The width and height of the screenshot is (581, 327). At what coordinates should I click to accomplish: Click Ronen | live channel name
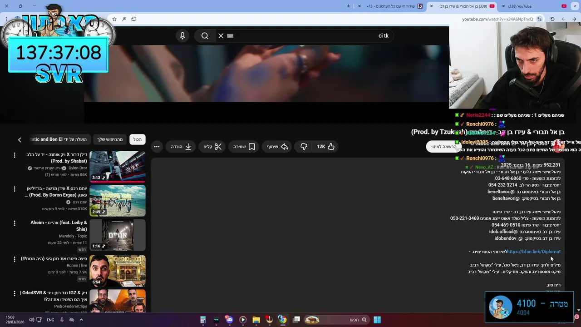(x=77, y=265)
